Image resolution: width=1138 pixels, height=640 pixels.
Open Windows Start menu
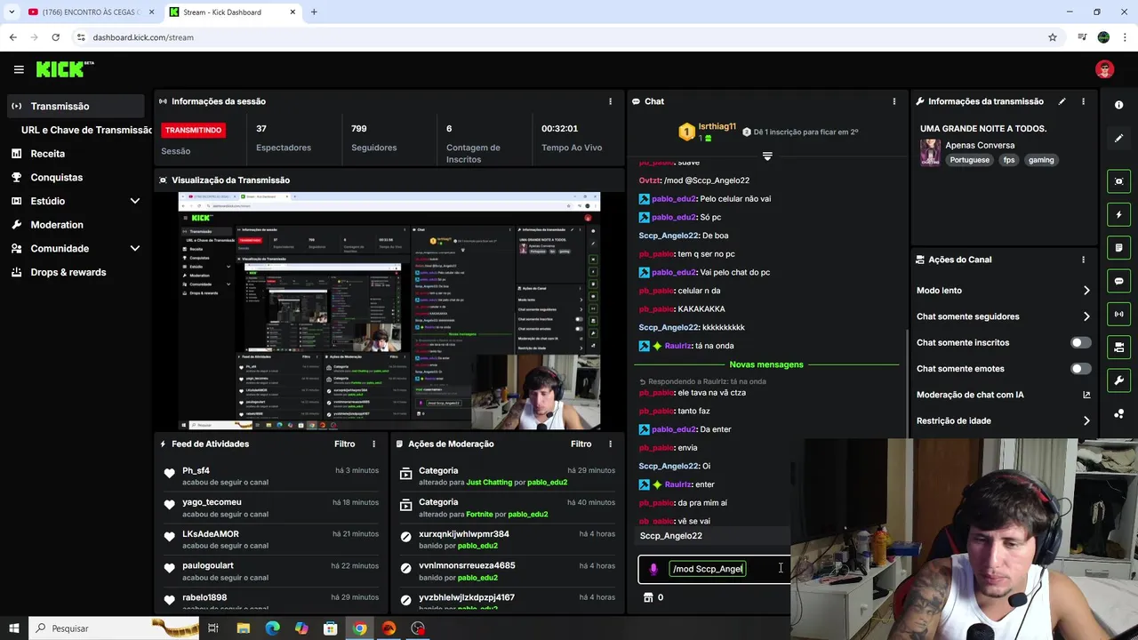pos(14,628)
